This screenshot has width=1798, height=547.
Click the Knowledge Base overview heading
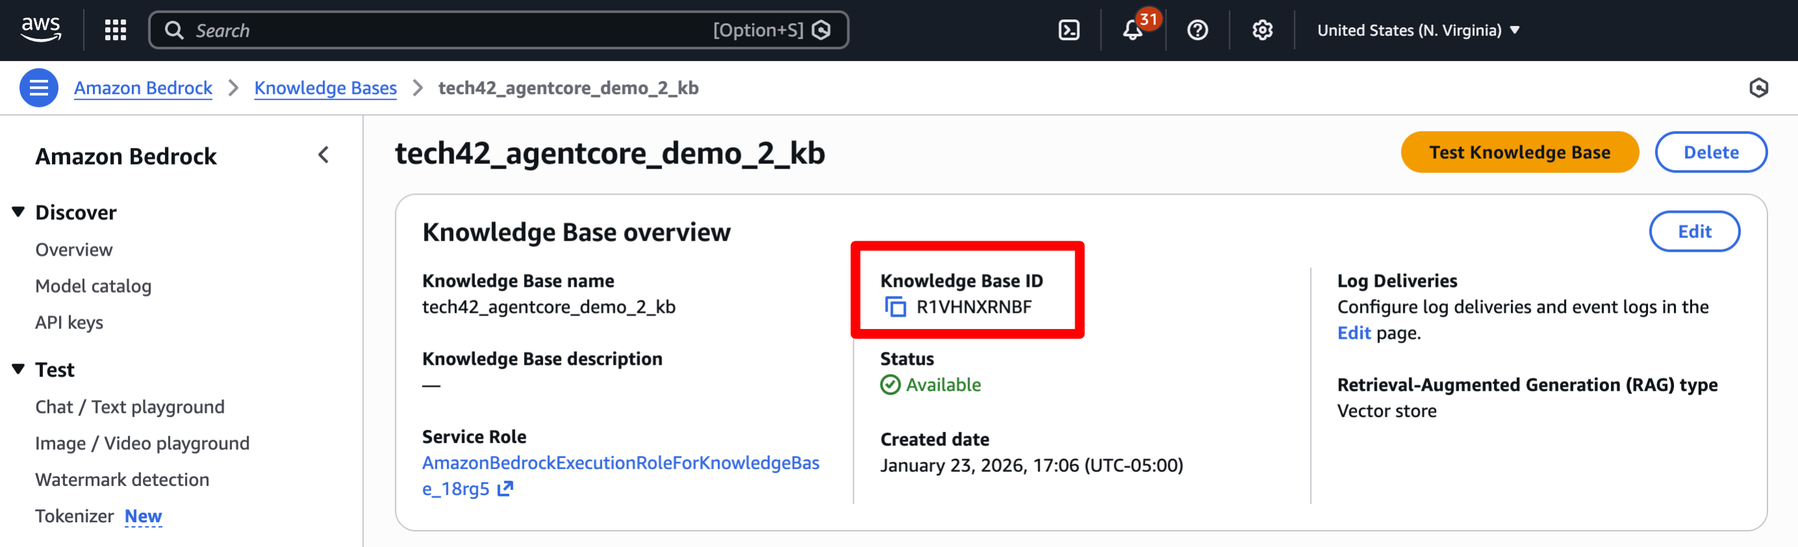point(576,232)
